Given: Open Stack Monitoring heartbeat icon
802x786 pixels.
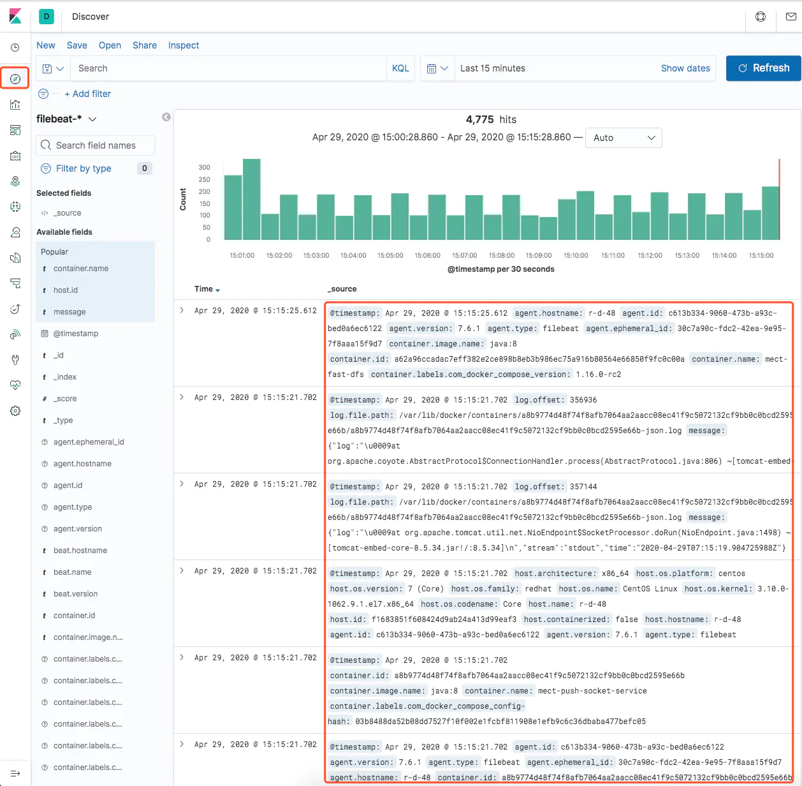Looking at the screenshot, I should (x=15, y=385).
